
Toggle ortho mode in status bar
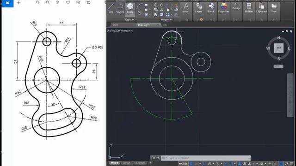coord(204,164)
